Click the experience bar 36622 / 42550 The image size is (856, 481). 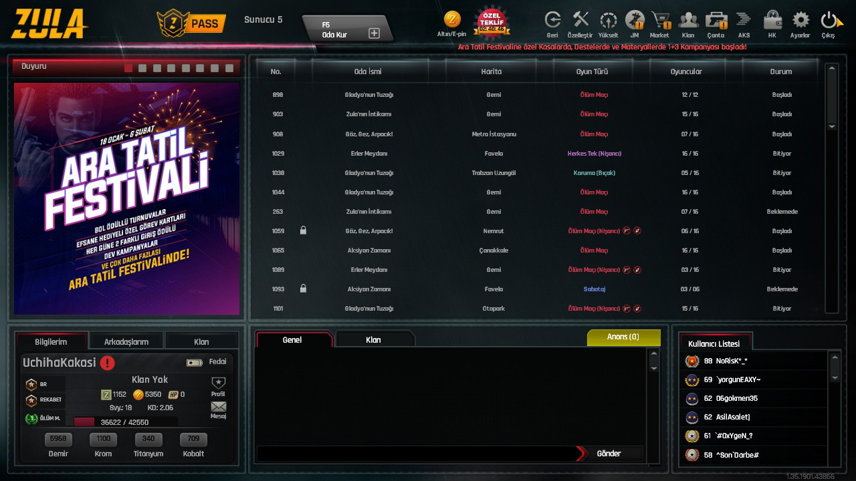click(x=125, y=422)
